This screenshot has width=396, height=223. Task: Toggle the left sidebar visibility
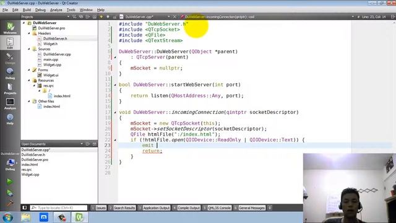(x=25, y=208)
